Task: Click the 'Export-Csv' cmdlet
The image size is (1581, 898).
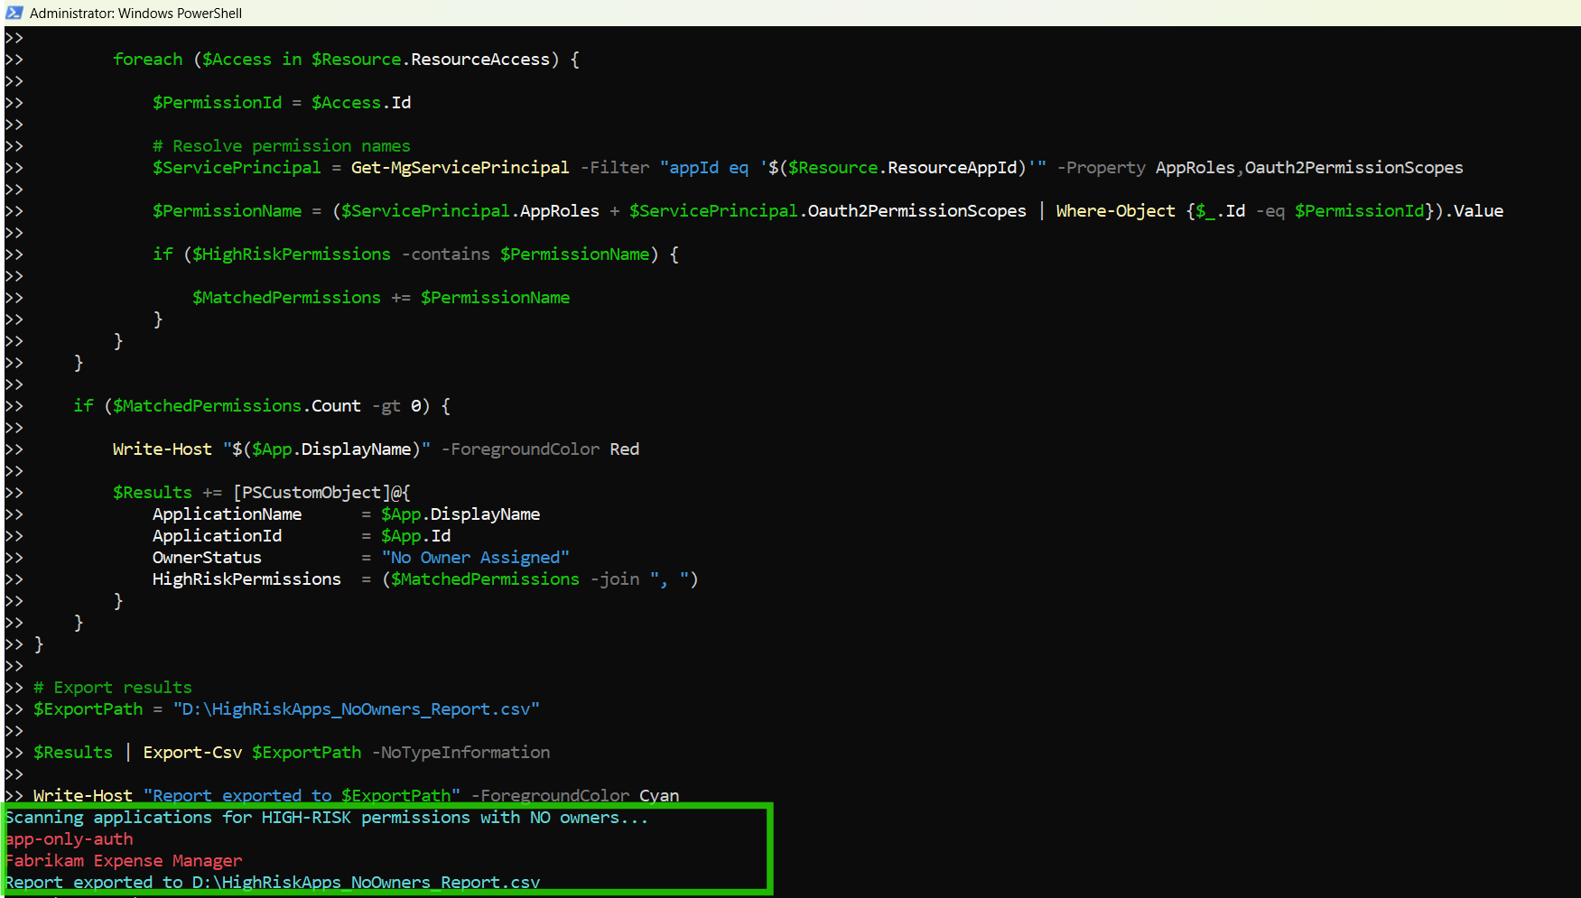Action: (x=192, y=753)
